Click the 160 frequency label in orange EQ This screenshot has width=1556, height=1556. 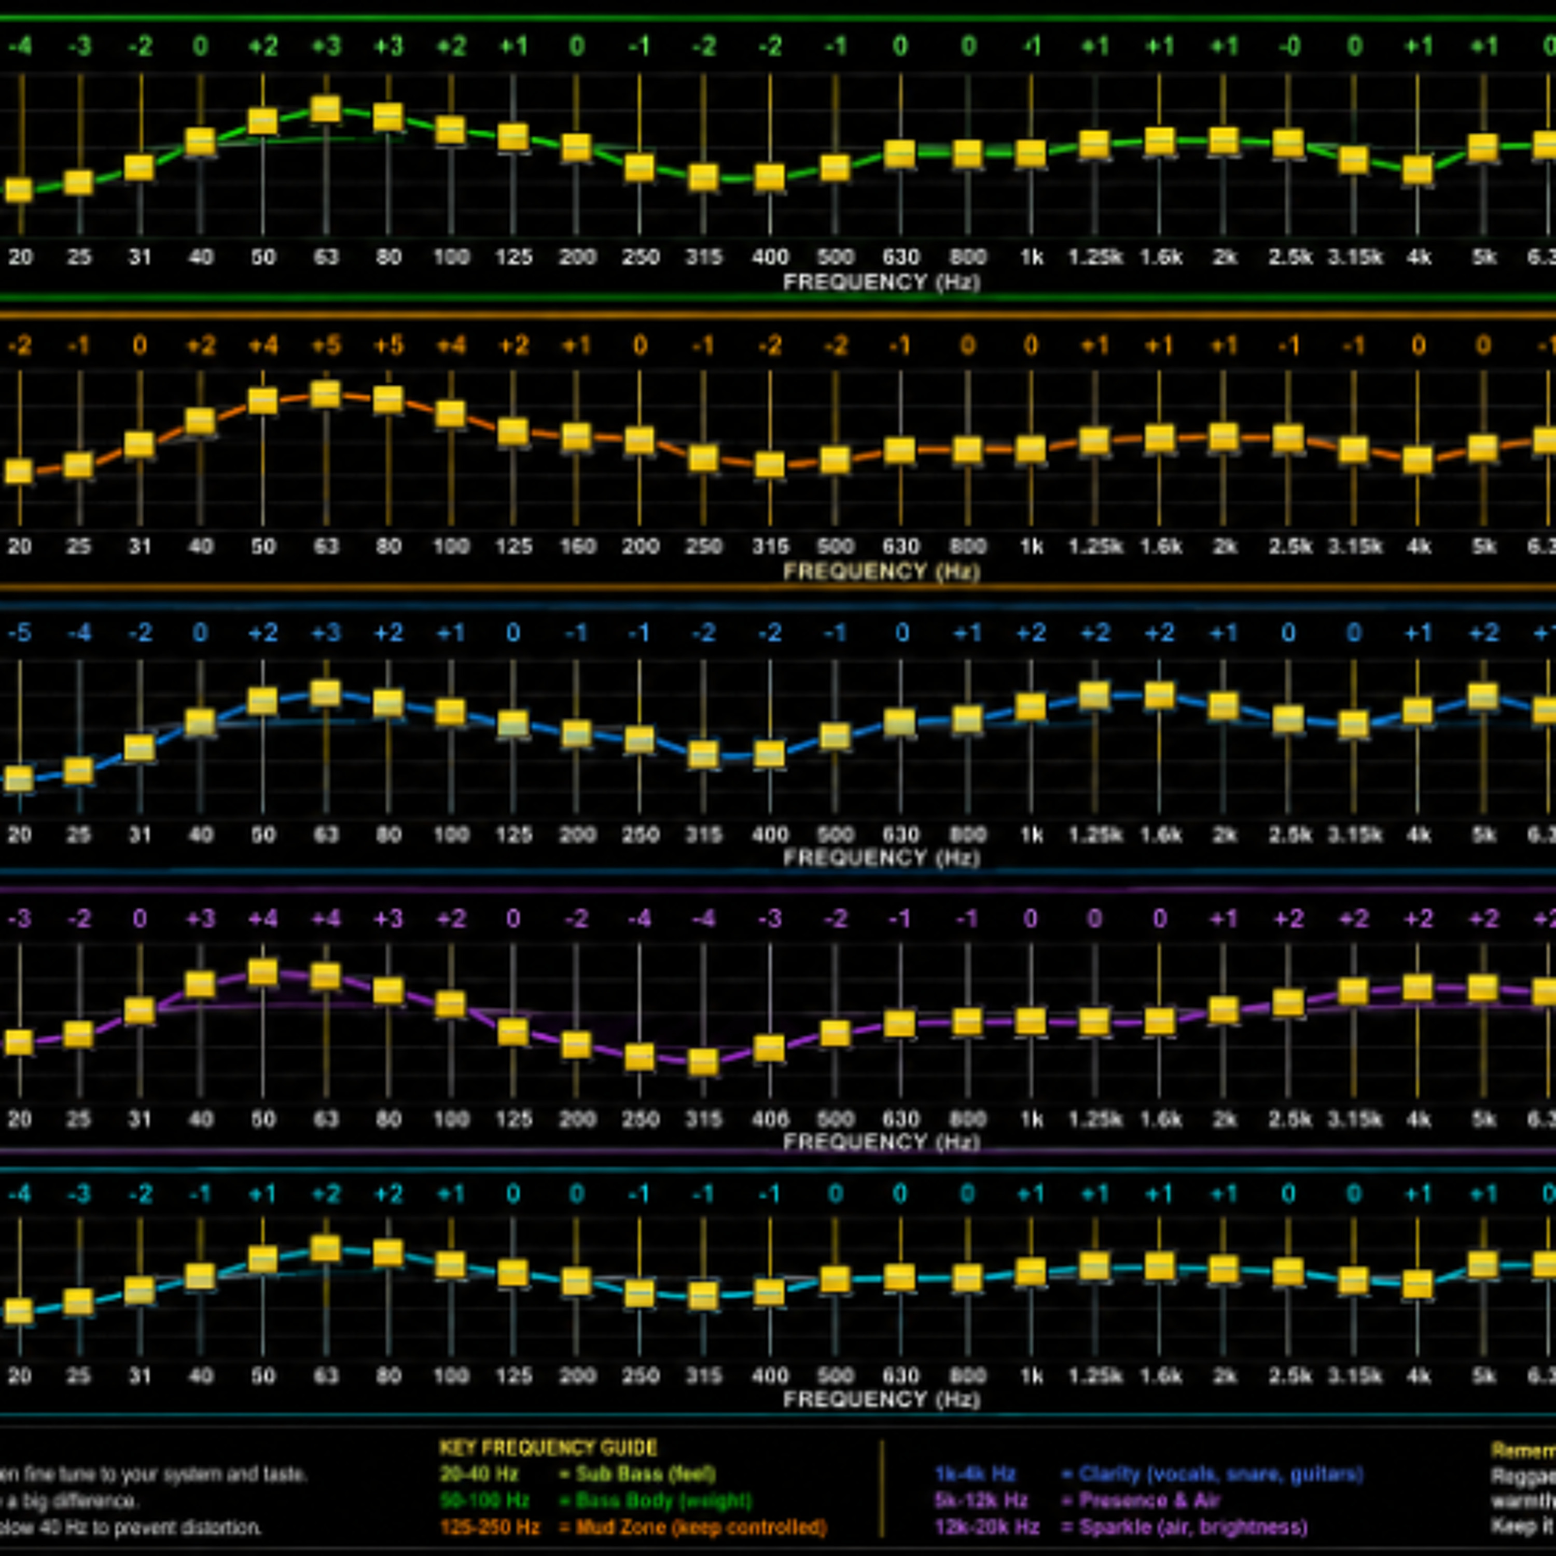[x=577, y=547]
